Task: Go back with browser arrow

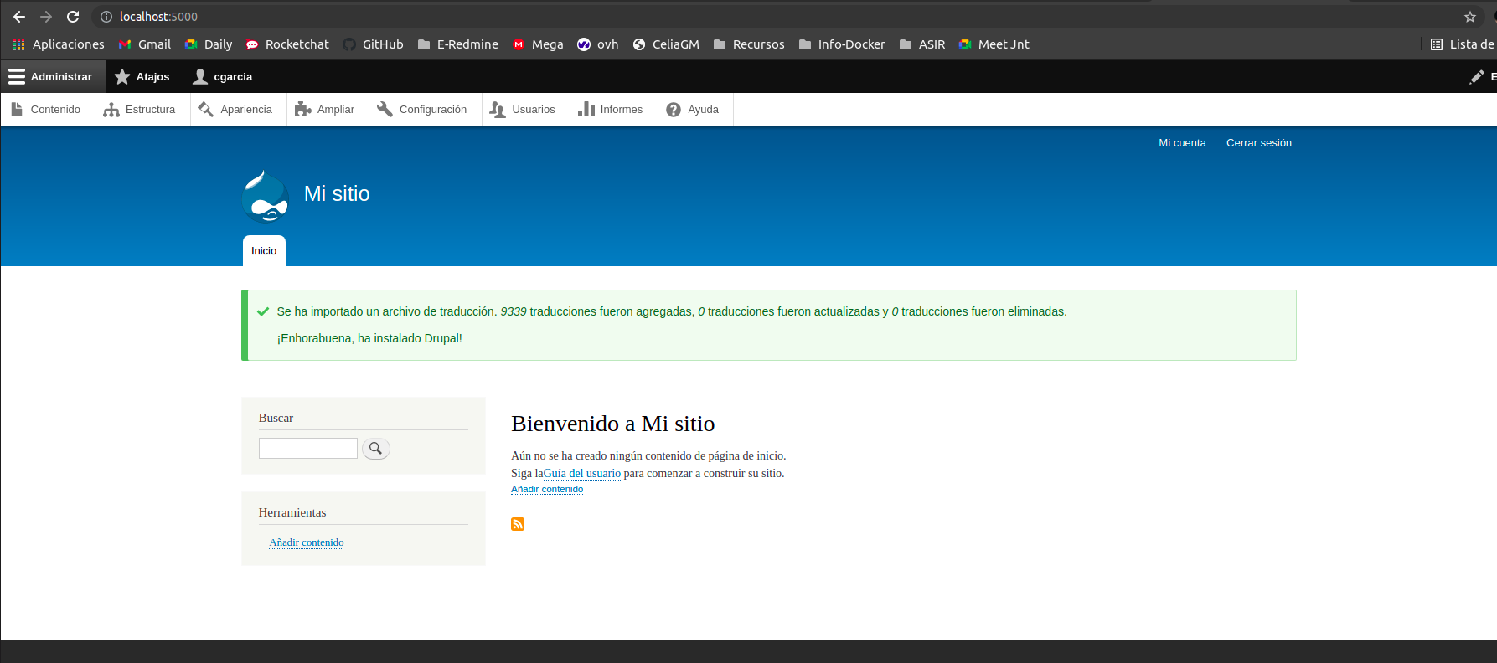Action: tap(19, 17)
